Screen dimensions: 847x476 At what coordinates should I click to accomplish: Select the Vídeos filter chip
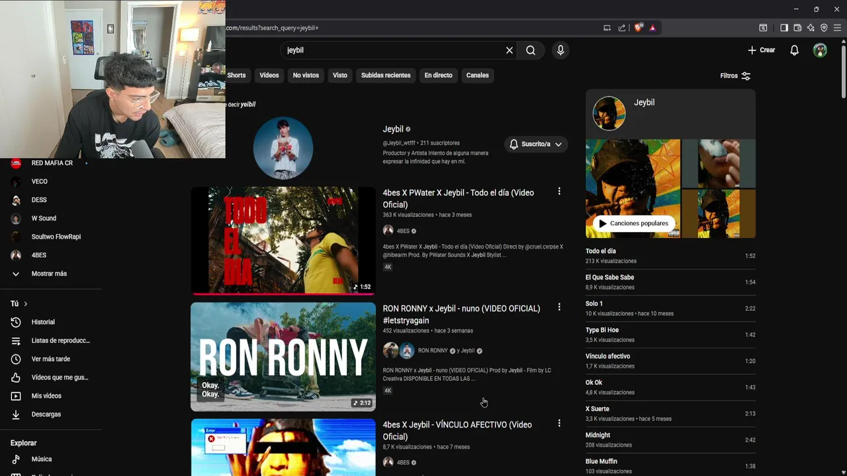269,75
